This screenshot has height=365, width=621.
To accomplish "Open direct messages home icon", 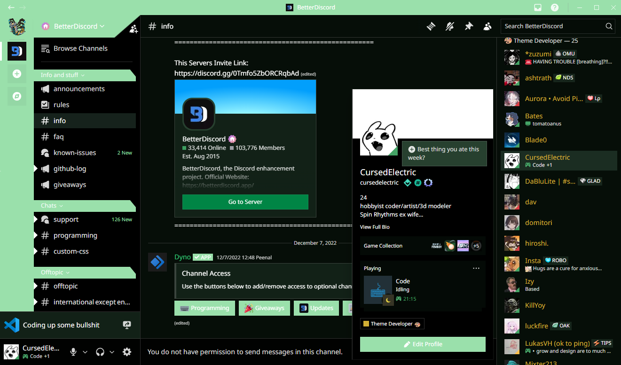I will point(17,26).
